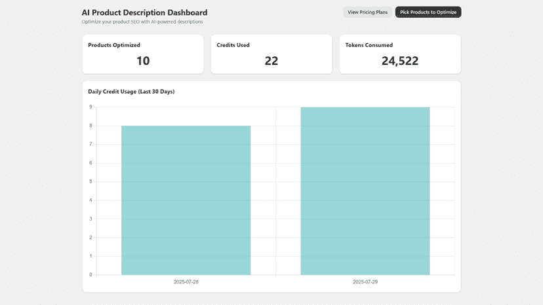
Task: Click the 24,522 tokens value
Action: [x=400, y=61]
